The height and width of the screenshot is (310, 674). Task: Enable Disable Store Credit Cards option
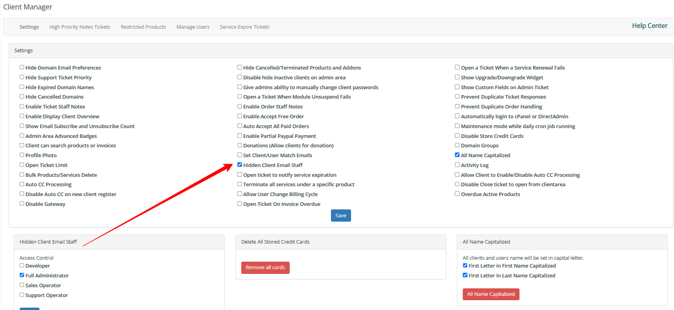[x=457, y=136]
